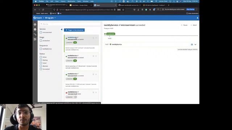Switch to the Final Demo Google Slides tab
Image resolution: width=232 pixels, height=130 pixels.
[x=80, y=5]
